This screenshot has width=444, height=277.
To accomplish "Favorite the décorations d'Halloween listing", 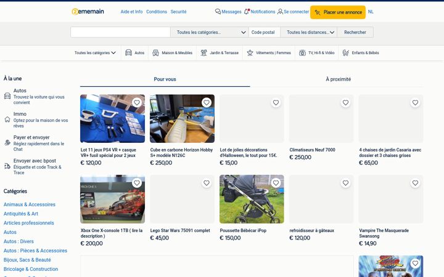I will click(x=276, y=103).
